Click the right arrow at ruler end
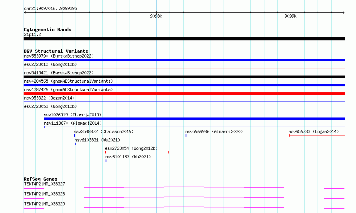Screen dimensions: 356x213 (344, 13)
